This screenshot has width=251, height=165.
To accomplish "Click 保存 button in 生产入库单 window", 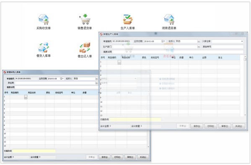I will 197,126.
